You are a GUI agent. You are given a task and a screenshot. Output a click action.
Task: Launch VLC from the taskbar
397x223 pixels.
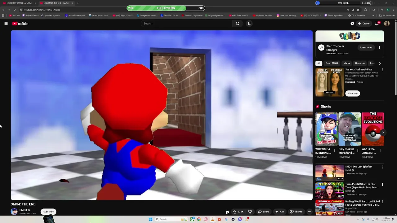coord(212,219)
